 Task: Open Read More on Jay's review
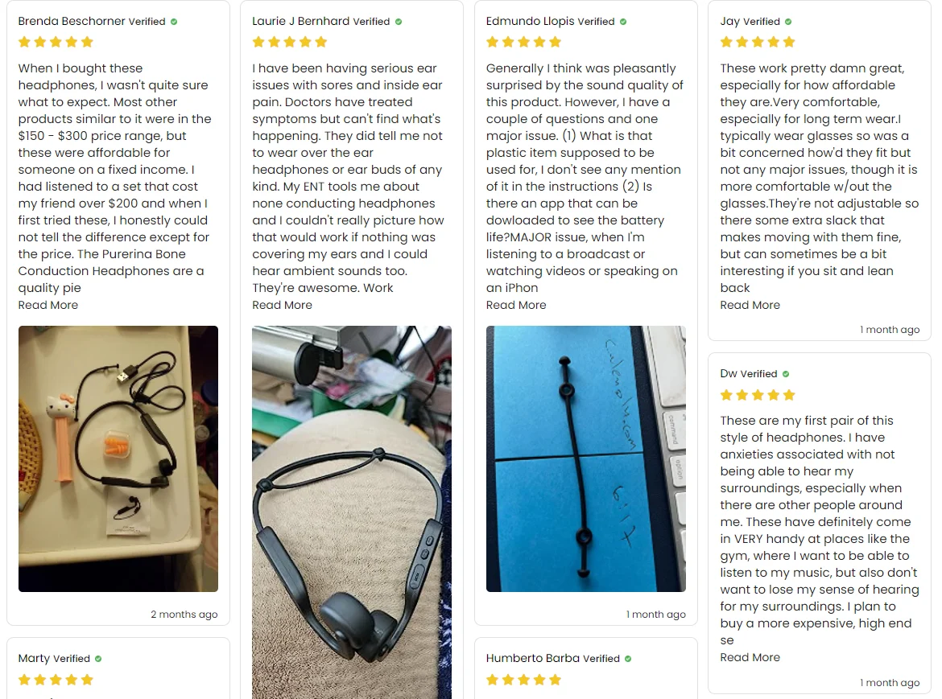pyautogui.click(x=750, y=305)
